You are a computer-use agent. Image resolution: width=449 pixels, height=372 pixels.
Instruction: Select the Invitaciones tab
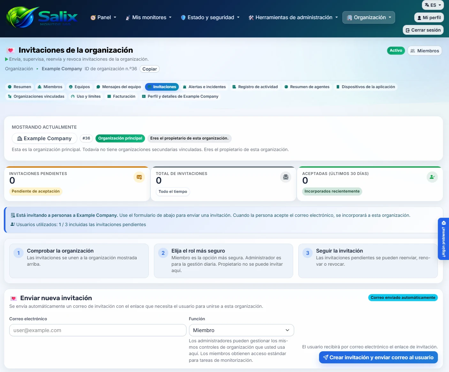point(162,87)
